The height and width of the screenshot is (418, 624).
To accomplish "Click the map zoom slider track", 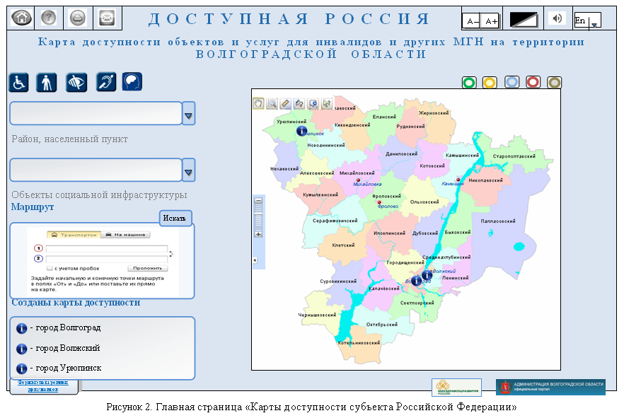I will 259,218.
